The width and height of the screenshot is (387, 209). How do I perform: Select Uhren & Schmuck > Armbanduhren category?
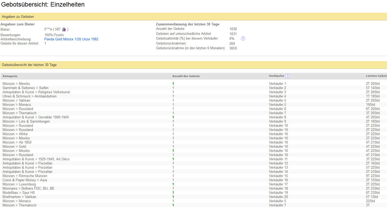click(30, 96)
